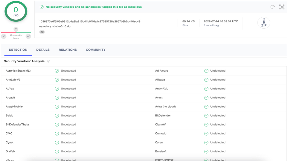Click the Baidu vendor name
This screenshot has height=161, width=287.
click(9, 115)
